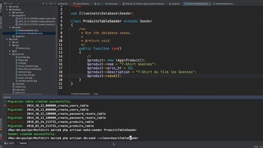The image size is (263, 148).
Task: Click the "Seeder created successfully." terminal message
Action: [x=32, y=134]
